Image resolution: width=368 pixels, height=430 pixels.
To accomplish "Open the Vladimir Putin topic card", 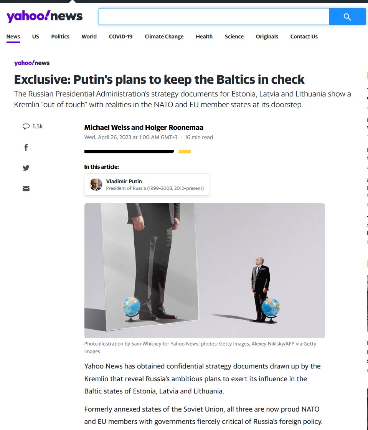I will coord(147,184).
